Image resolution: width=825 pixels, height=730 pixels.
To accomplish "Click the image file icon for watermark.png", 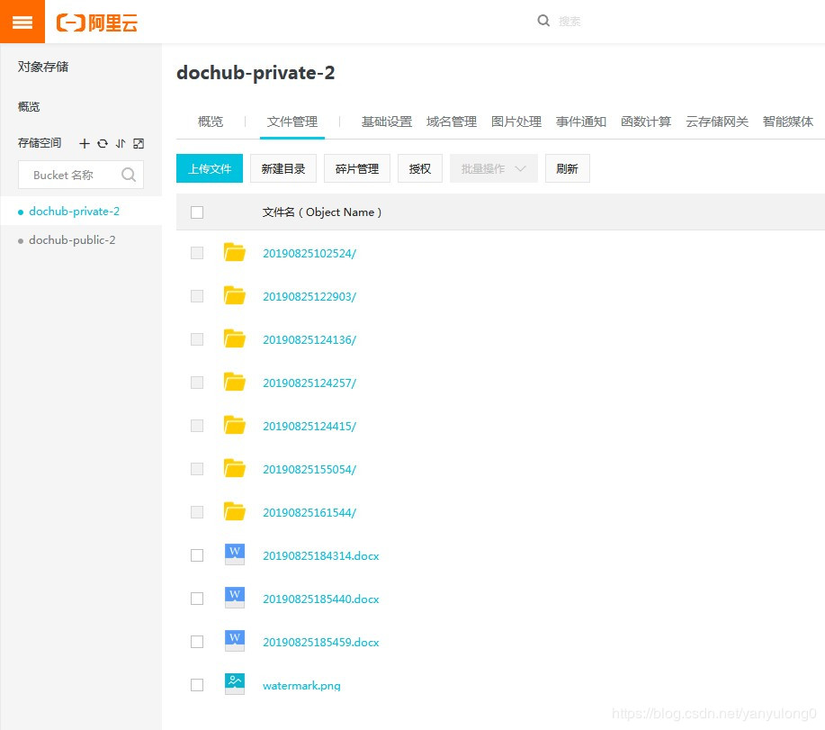I will 235,684.
